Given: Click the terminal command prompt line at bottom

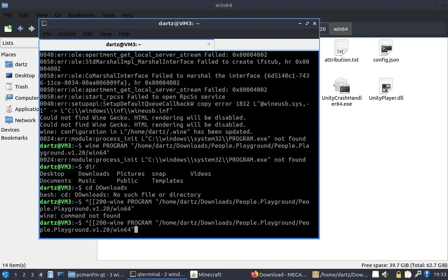Looking at the screenshot, I should [x=175, y=226].
